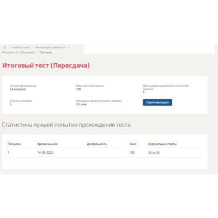The height and width of the screenshot is (218, 218).
Task: Click the Корректные ответы column header
Action: coord(162,144)
